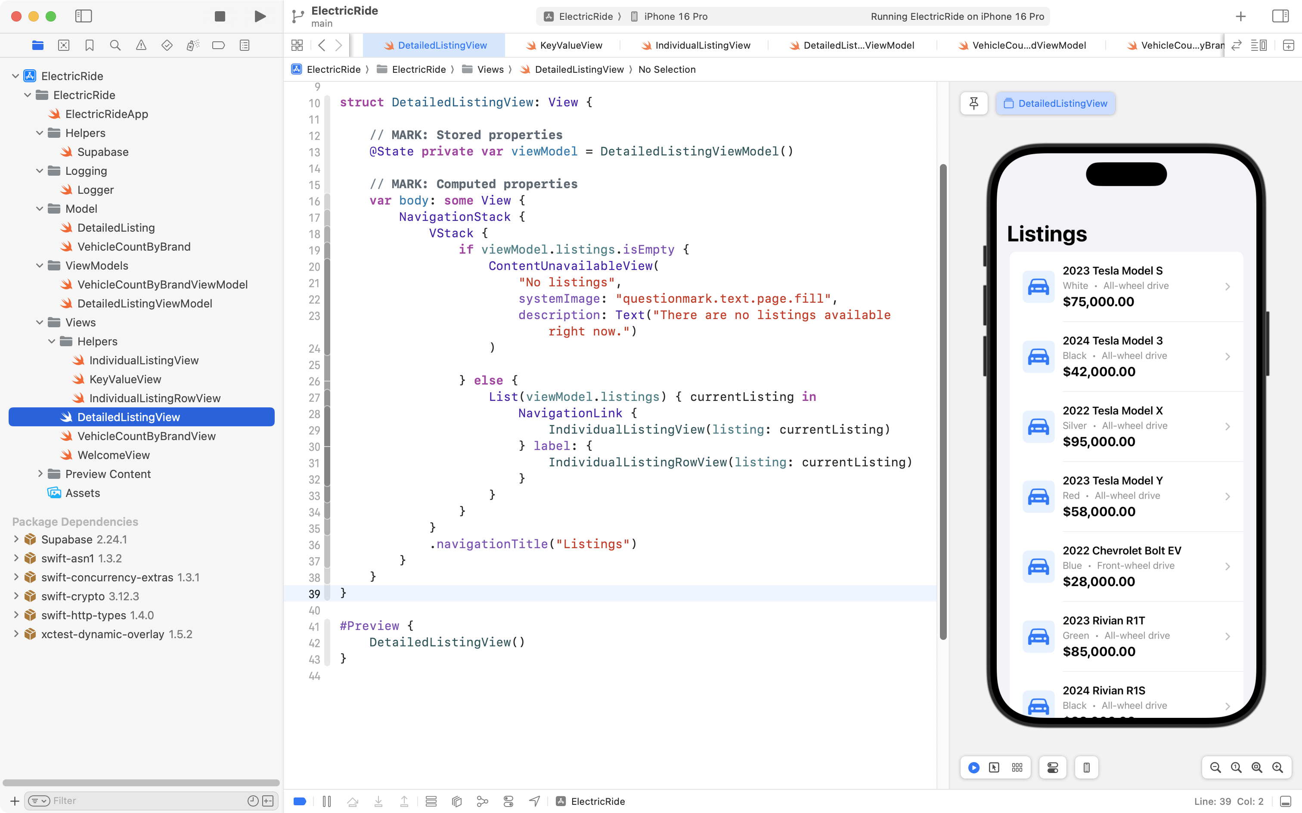
Task: Click the Run play button in toolbar
Action: tap(260, 16)
